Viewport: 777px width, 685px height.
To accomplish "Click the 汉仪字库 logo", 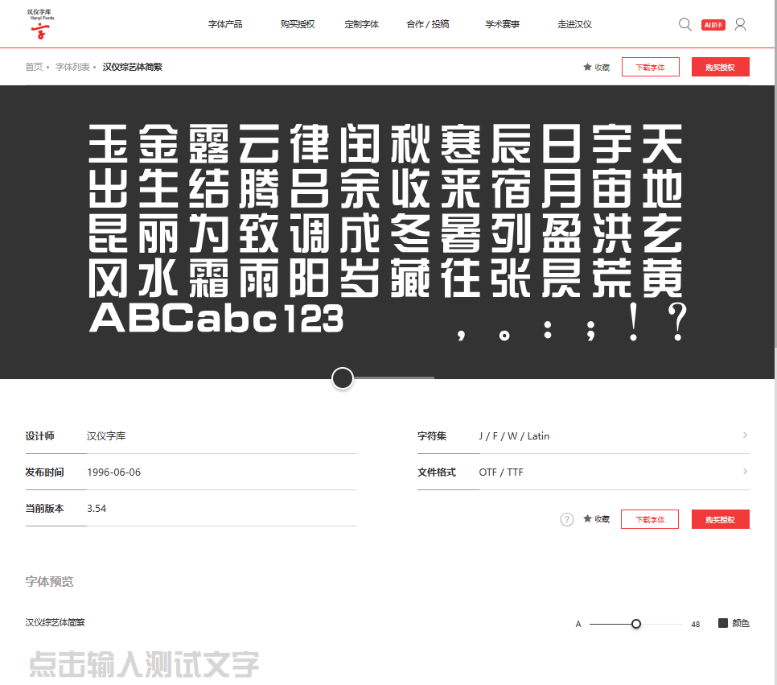I will click(x=42, y=21).
